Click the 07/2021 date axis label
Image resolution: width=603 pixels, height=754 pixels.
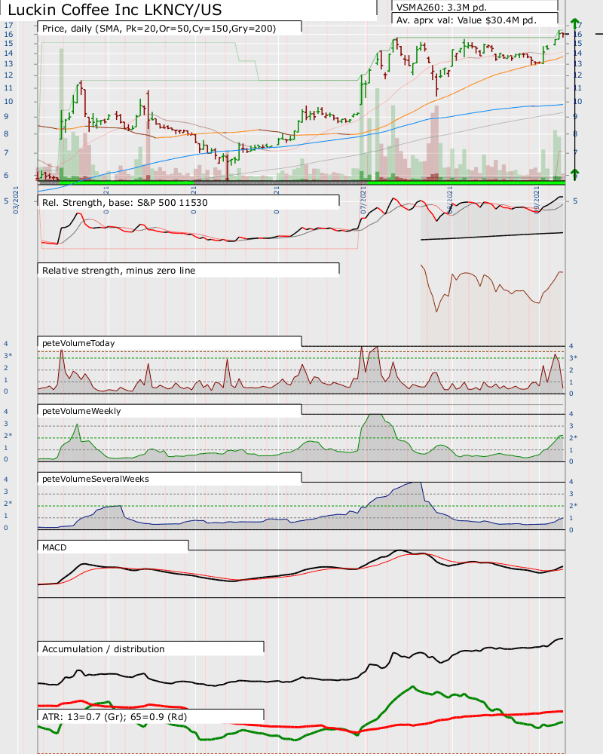tap(363, 201)
